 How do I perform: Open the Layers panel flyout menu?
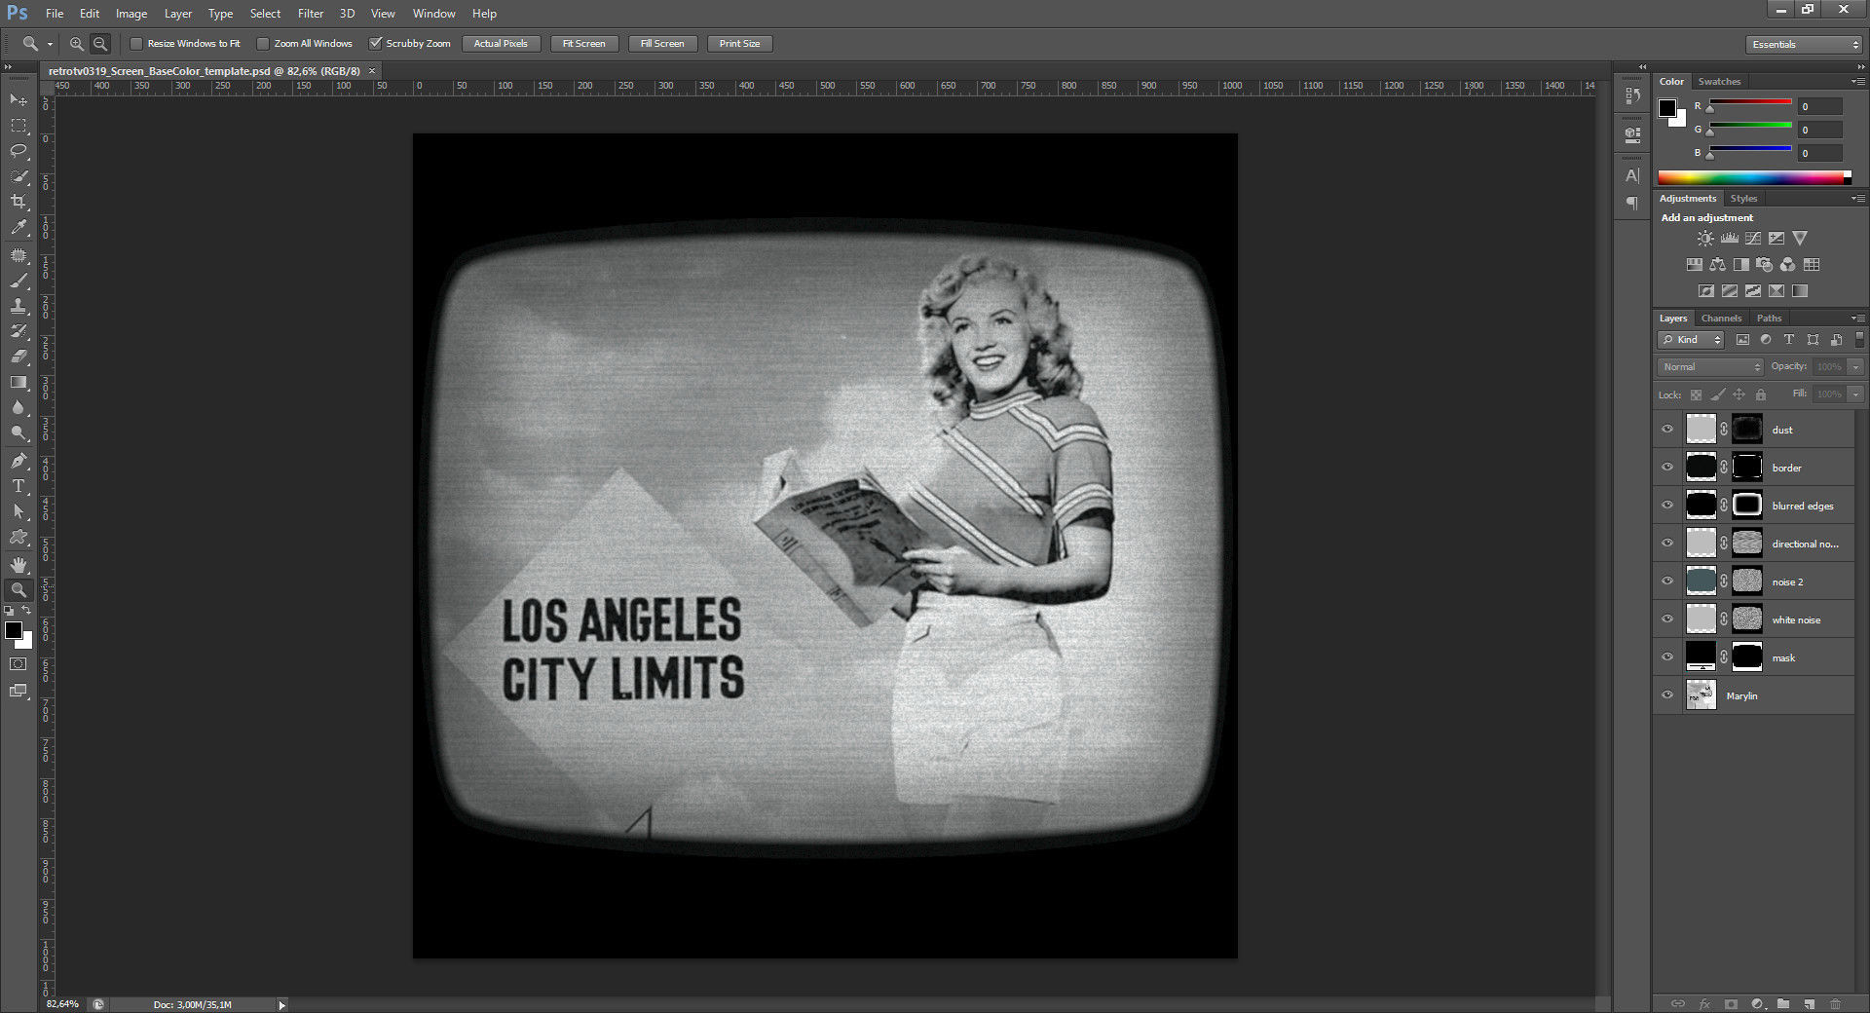1858,319
